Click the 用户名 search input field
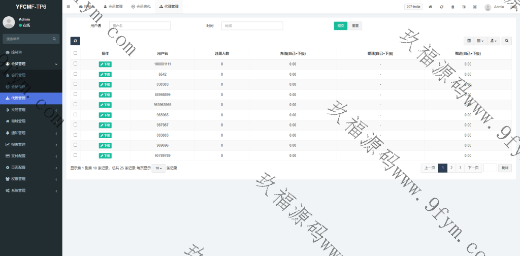Image resolution: width=520 pixels, height=256 pixels. click(140, 26)
